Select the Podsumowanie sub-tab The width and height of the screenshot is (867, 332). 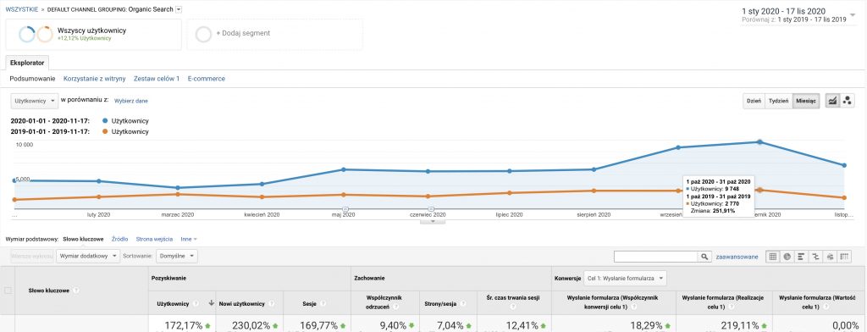coord(33,79)
